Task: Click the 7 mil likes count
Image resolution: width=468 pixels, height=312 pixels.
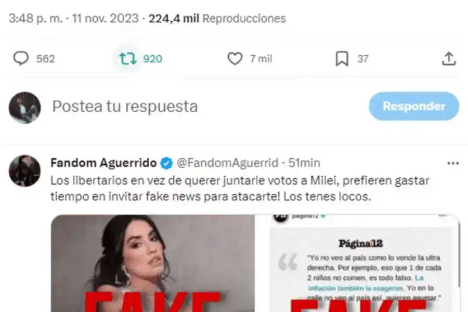Action: click(261, 59)
